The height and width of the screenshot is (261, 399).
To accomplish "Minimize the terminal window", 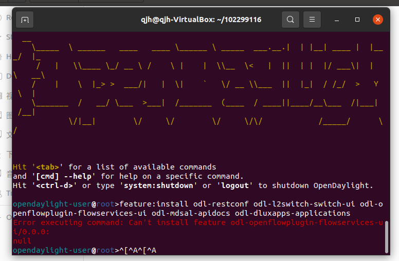I will click(x=337, y=20).
